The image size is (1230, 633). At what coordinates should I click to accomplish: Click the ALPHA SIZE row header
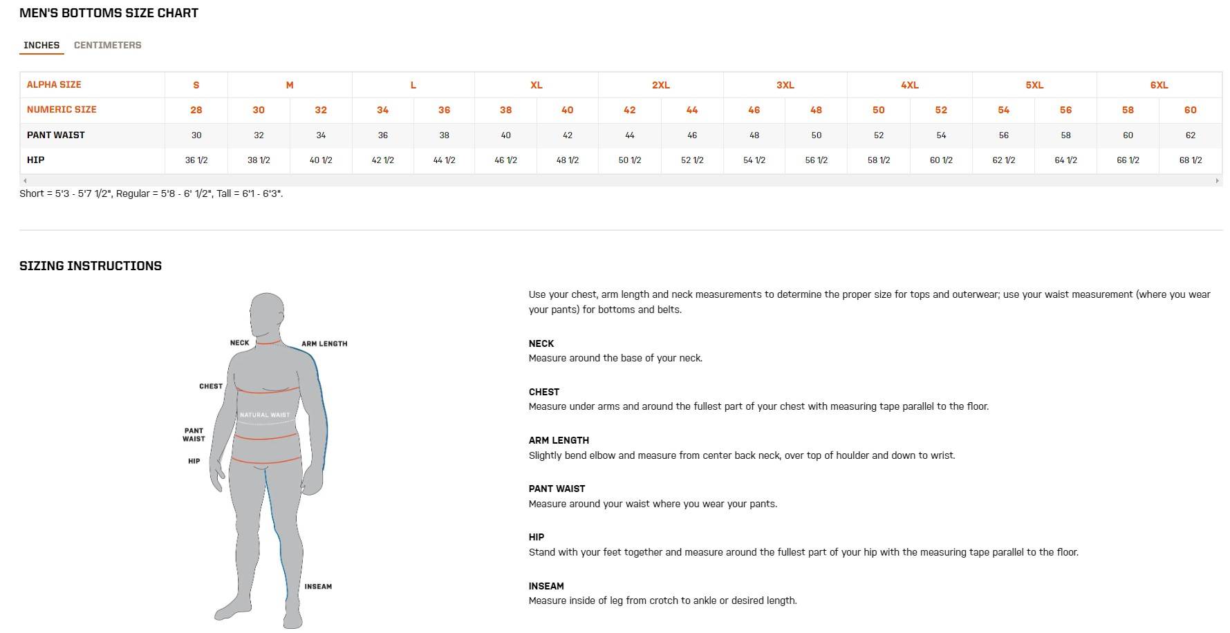[x=54, y=84]
